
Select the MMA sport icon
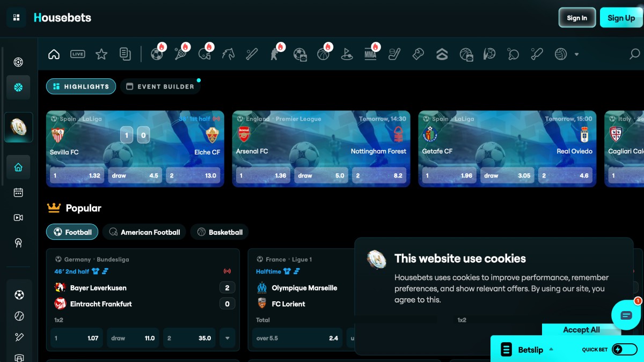pyautogui.click(x=370, y=54)
